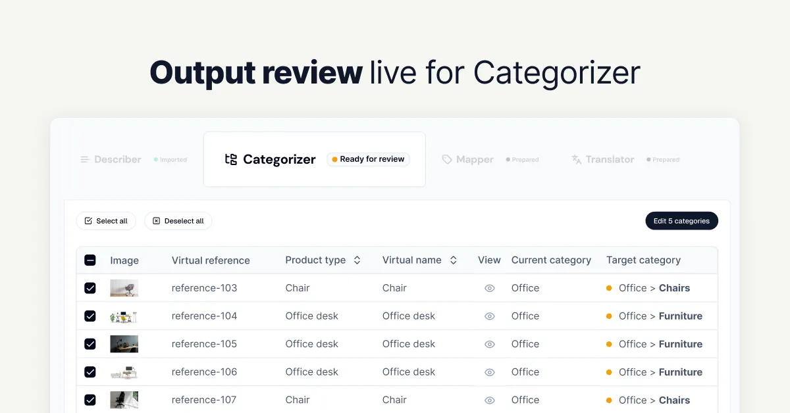Uncheck the reference-106 row checkbox
This screenshot has width=790, height=413.
pos(90,372)
